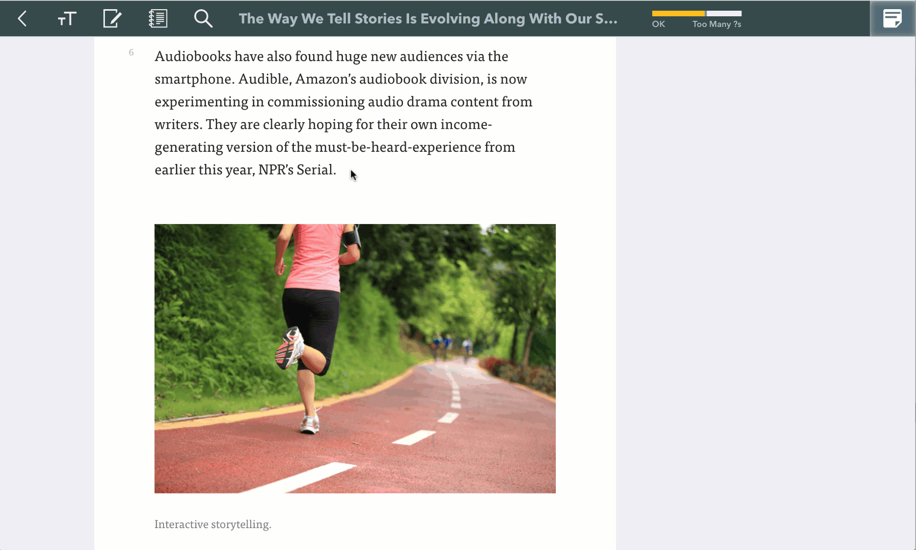Select paragraph number 6 marker
Screen dimensions: 916x550
pyautogui.click(x=131, y=52)
